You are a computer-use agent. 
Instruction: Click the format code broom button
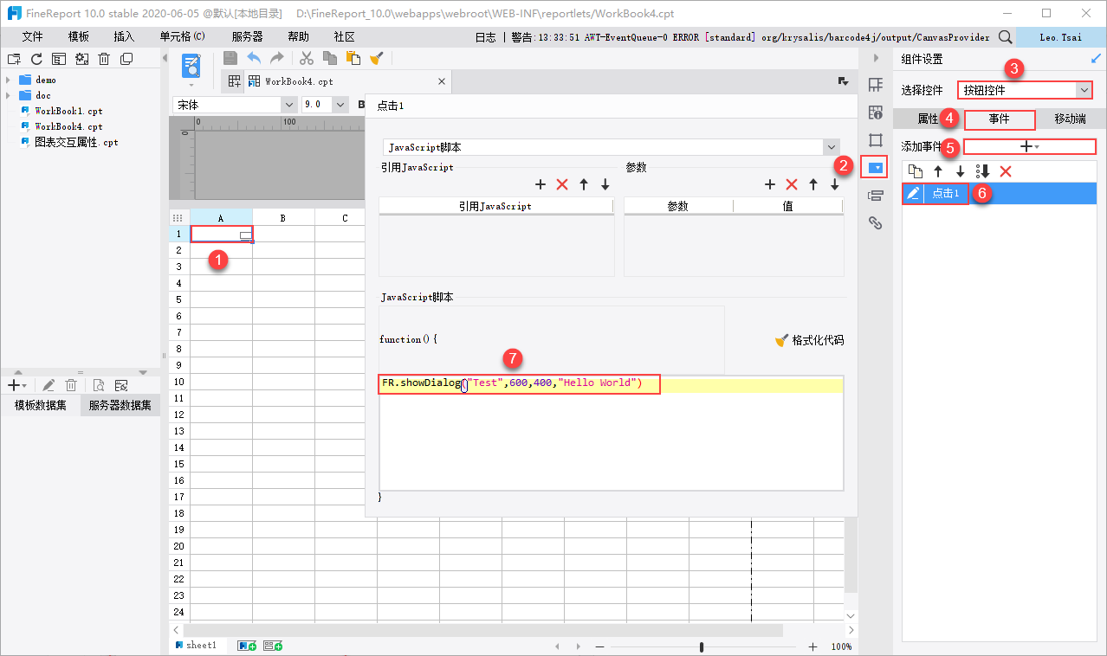tap(809, 340)
